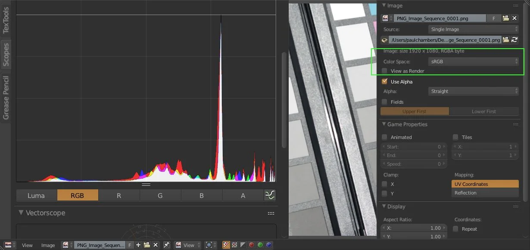This screenshot has width=530, height=250.
Task: Click the pack image icon beside filepath
Action: [x=385, y=40]
